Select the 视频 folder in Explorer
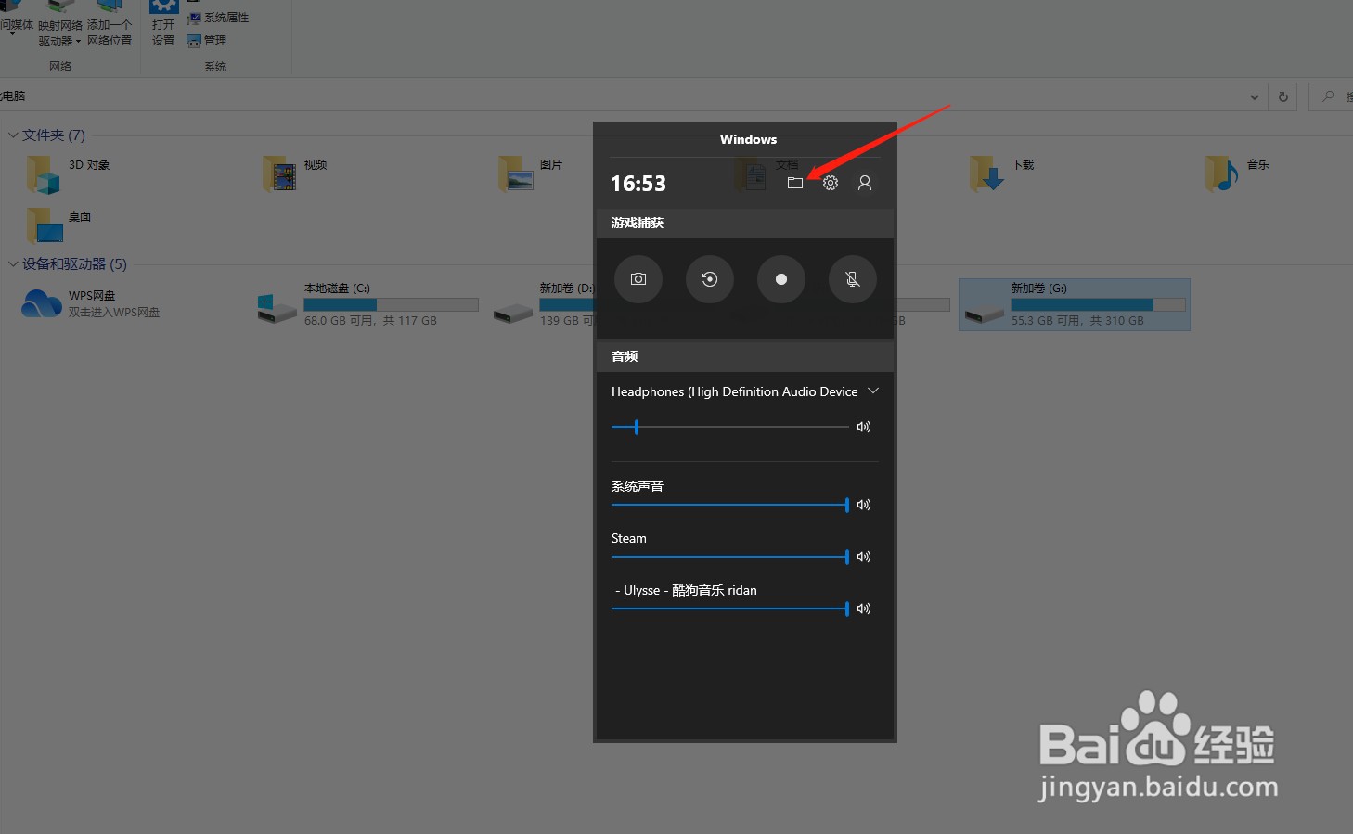 click(x=295, y=173)
